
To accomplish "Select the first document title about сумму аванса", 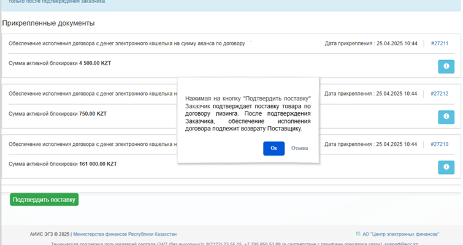I will click(x=127, y=43).
